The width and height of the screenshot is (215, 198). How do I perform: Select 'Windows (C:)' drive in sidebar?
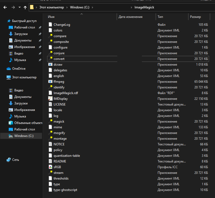[24, 136]
